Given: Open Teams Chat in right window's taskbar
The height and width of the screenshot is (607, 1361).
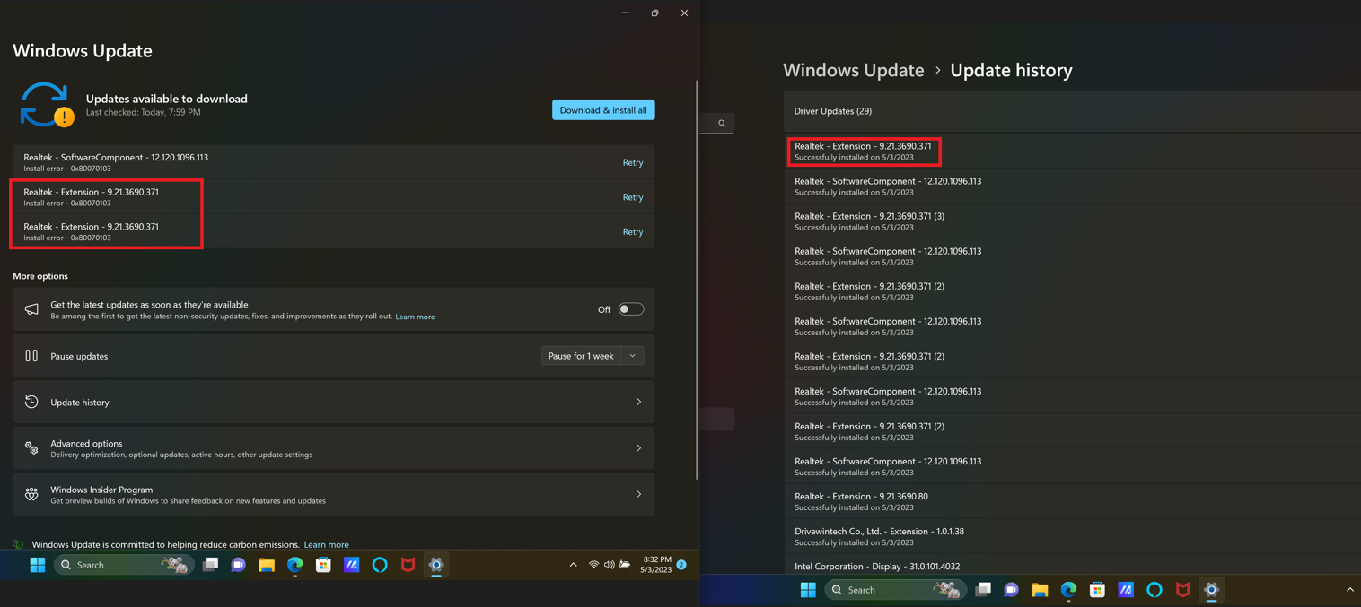Looking at the screenshot, I should click(x=1012, y=590).
